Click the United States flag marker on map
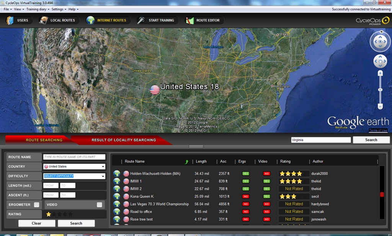This screenshot has height=236, width=392. (x=155, y=90)
